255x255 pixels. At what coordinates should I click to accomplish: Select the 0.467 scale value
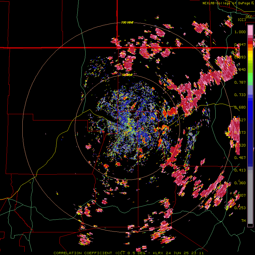point(240,158)
